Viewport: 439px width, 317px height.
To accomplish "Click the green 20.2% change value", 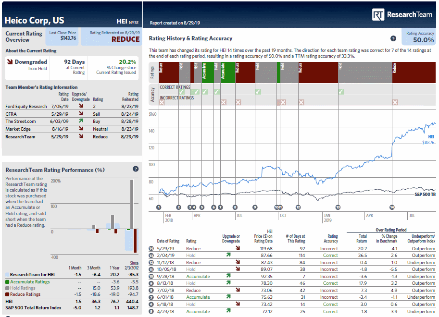I will pos(127,62).
